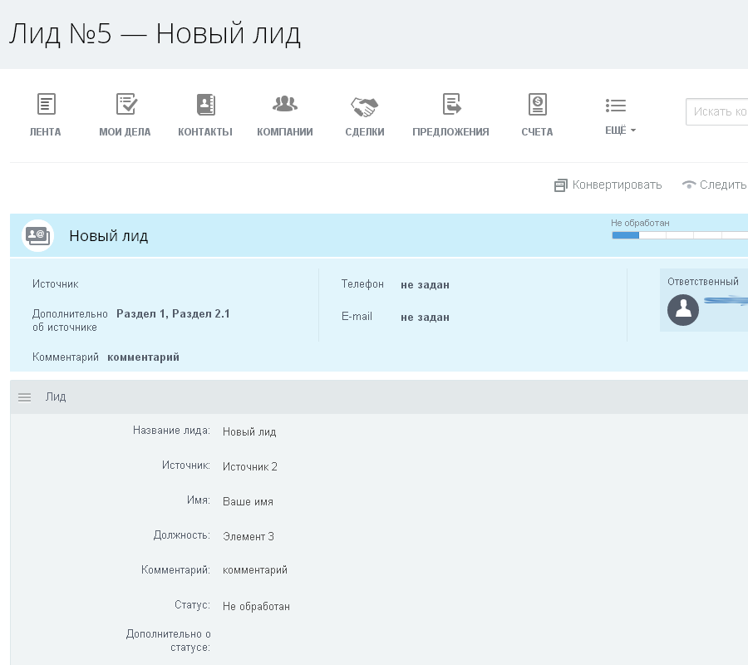
Task: Click the search input field
Action: pos(718,111)
